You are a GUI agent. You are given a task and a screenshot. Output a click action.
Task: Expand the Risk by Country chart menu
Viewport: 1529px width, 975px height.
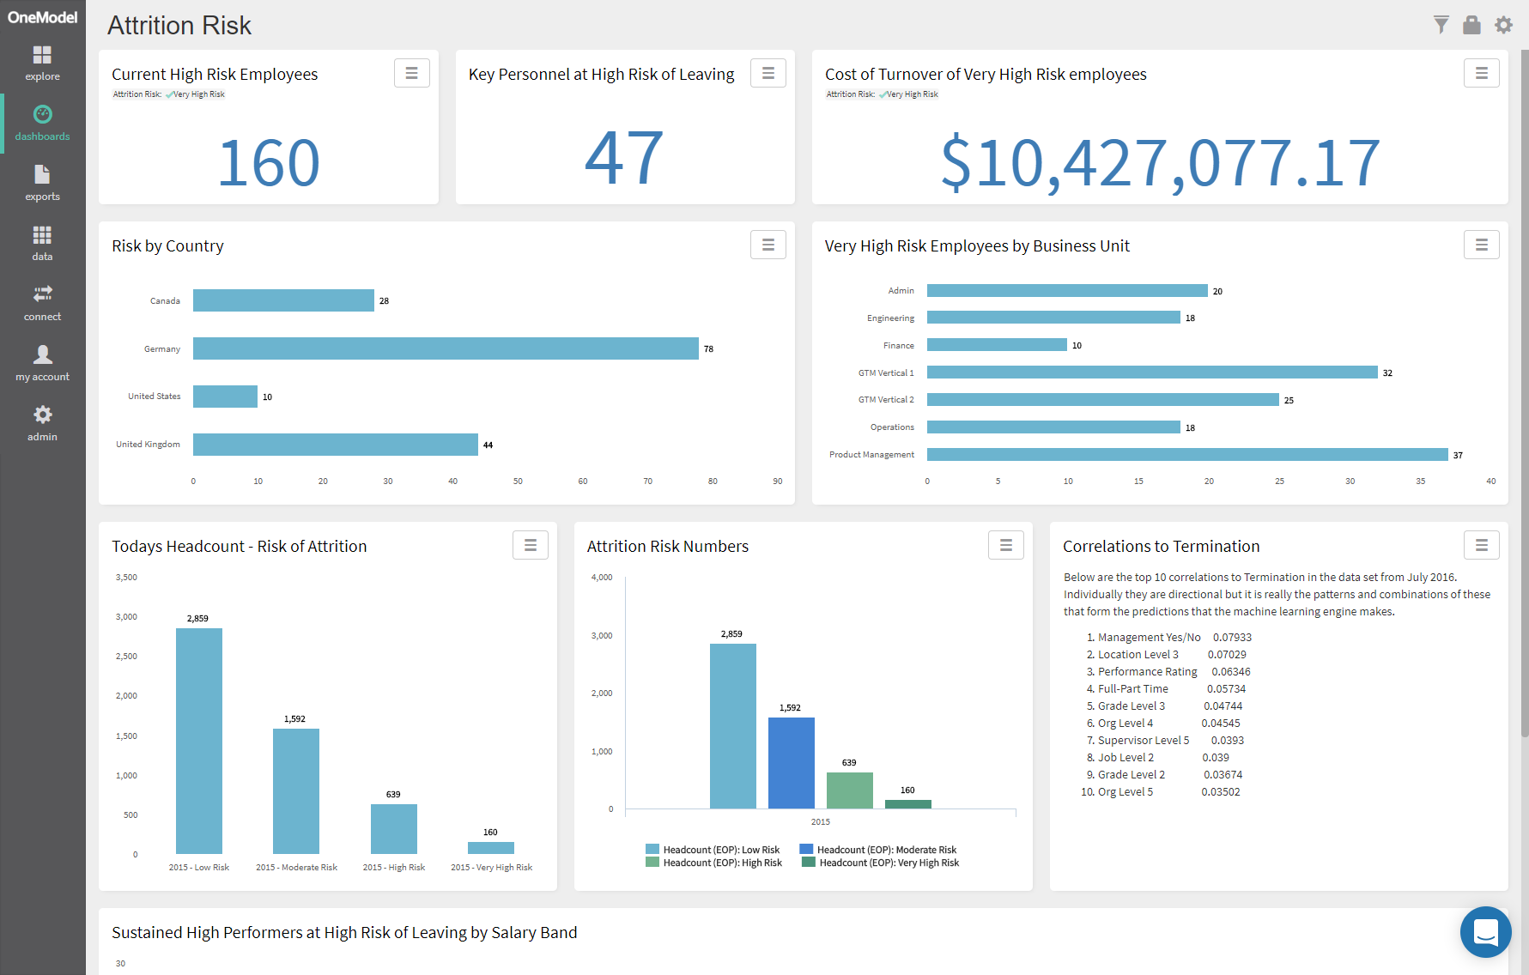(768, 245)
